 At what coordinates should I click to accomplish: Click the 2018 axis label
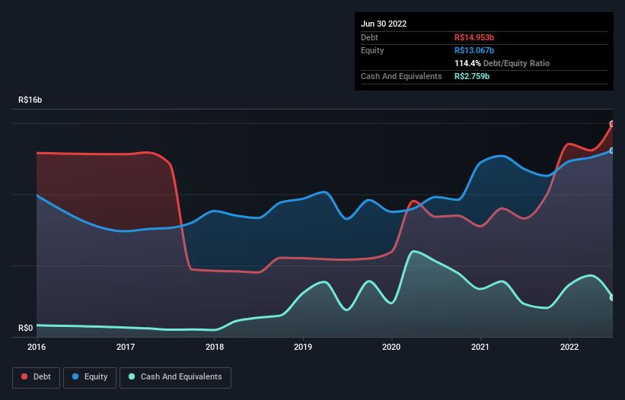215,347
